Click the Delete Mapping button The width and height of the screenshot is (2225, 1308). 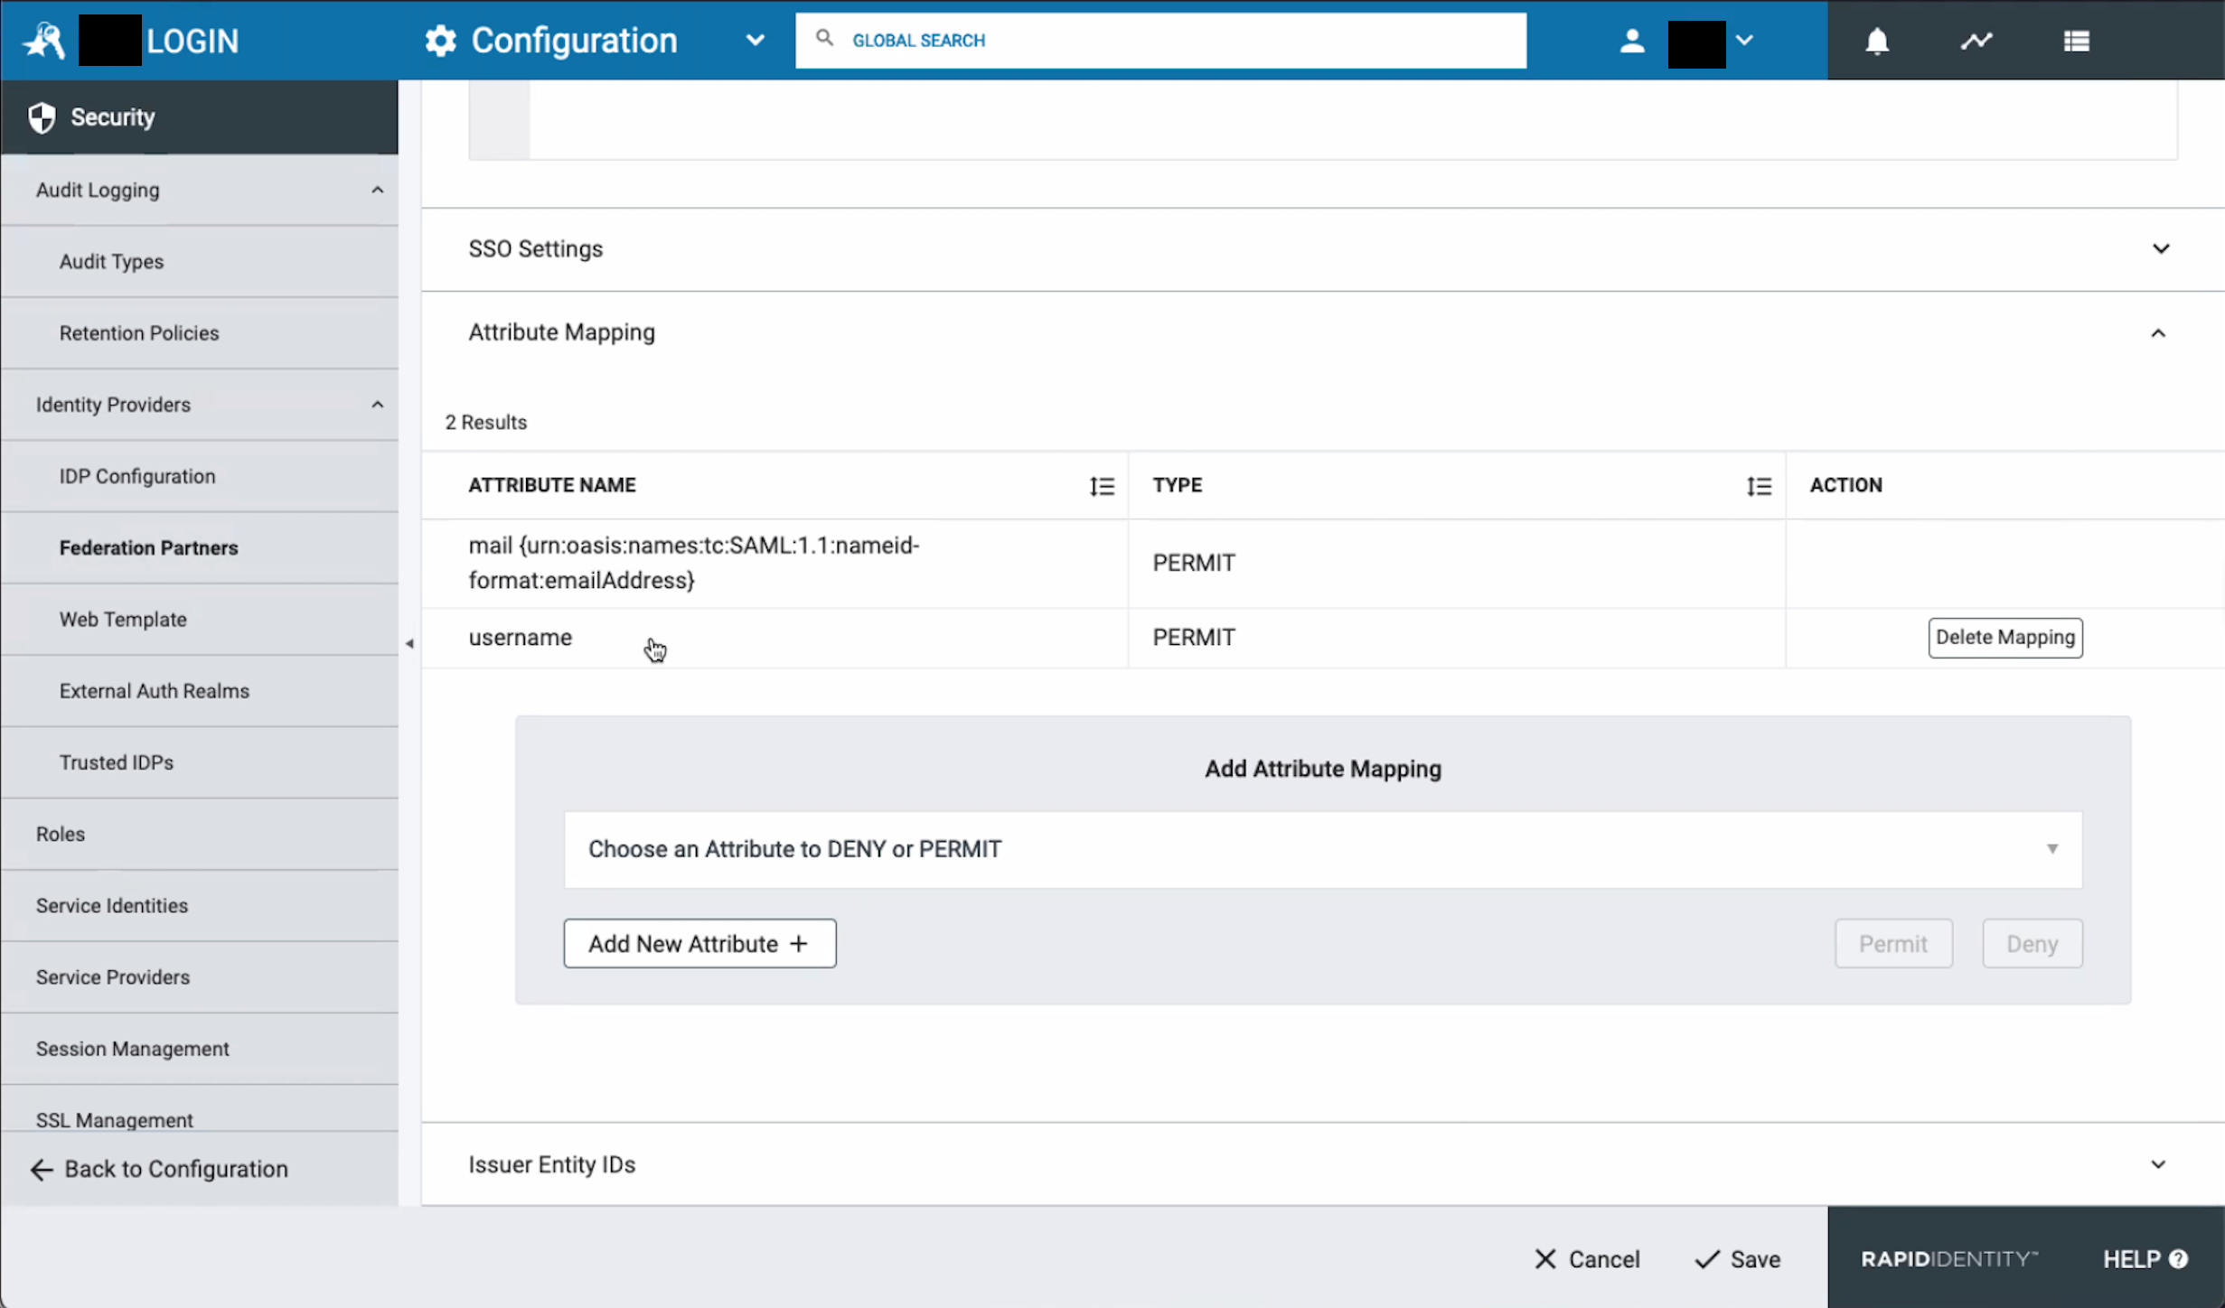click(x=2004, y=637)
